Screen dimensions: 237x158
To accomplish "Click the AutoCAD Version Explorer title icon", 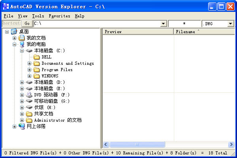I will point(6,6).
